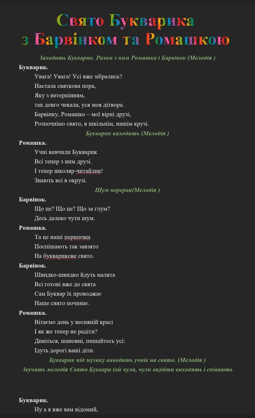255x418 pixels.
Task: Click the line 'Учні вивчили Букварик'
Action: [66, 152]
